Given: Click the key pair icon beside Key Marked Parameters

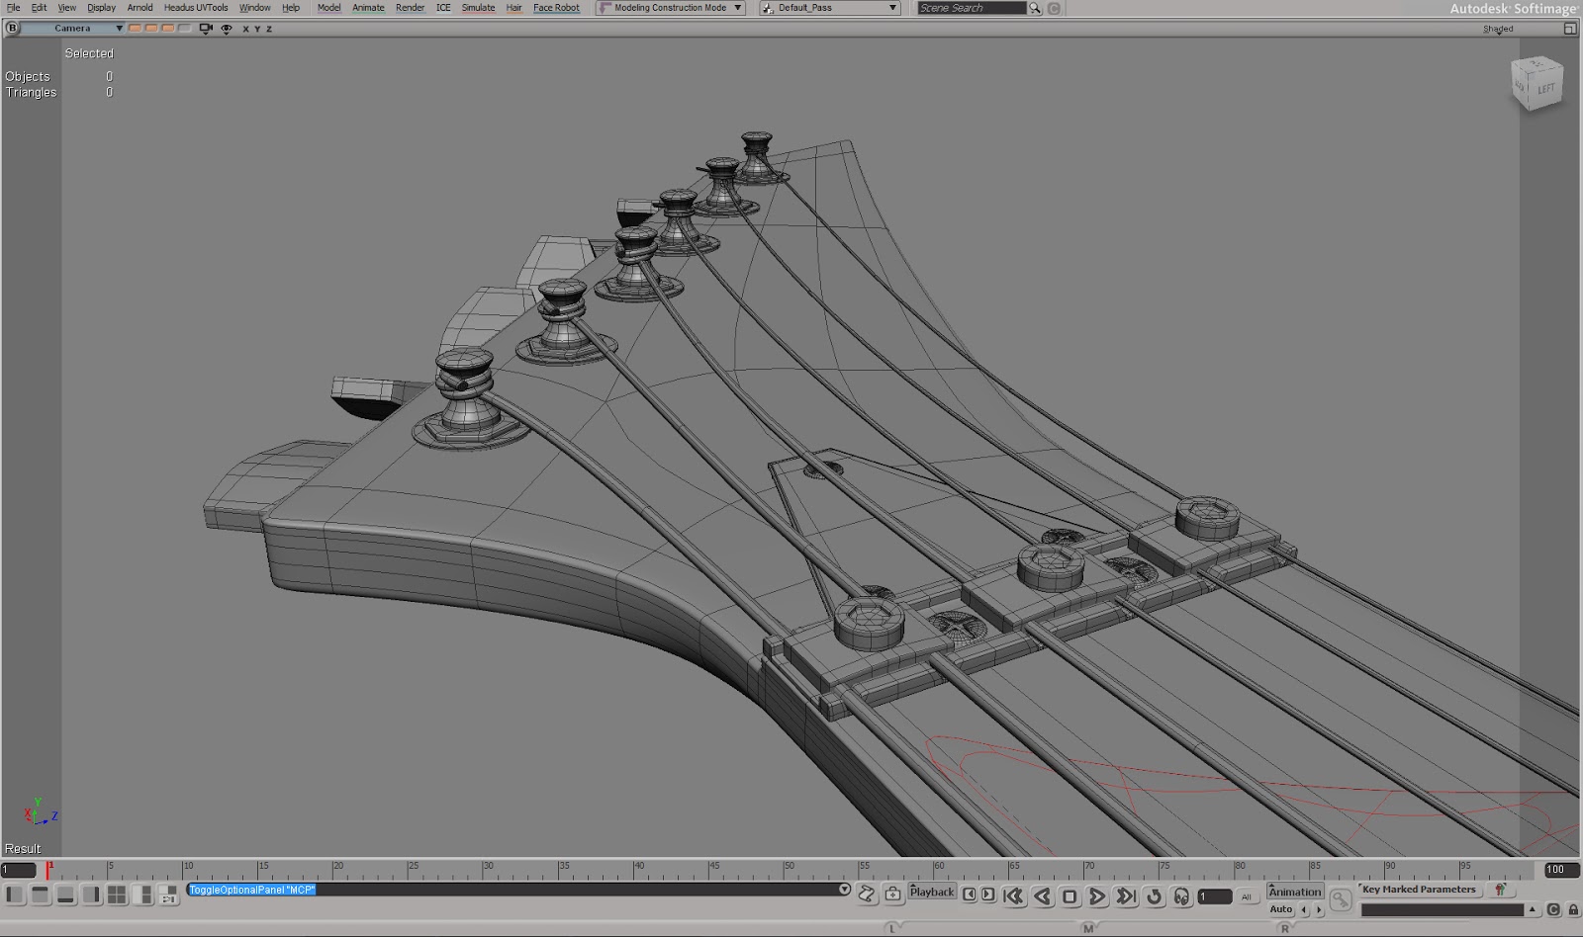Looking at the screenshot, I should 1500,889.
